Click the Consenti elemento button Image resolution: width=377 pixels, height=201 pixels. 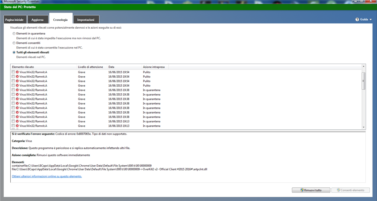[x=350, y=190]
